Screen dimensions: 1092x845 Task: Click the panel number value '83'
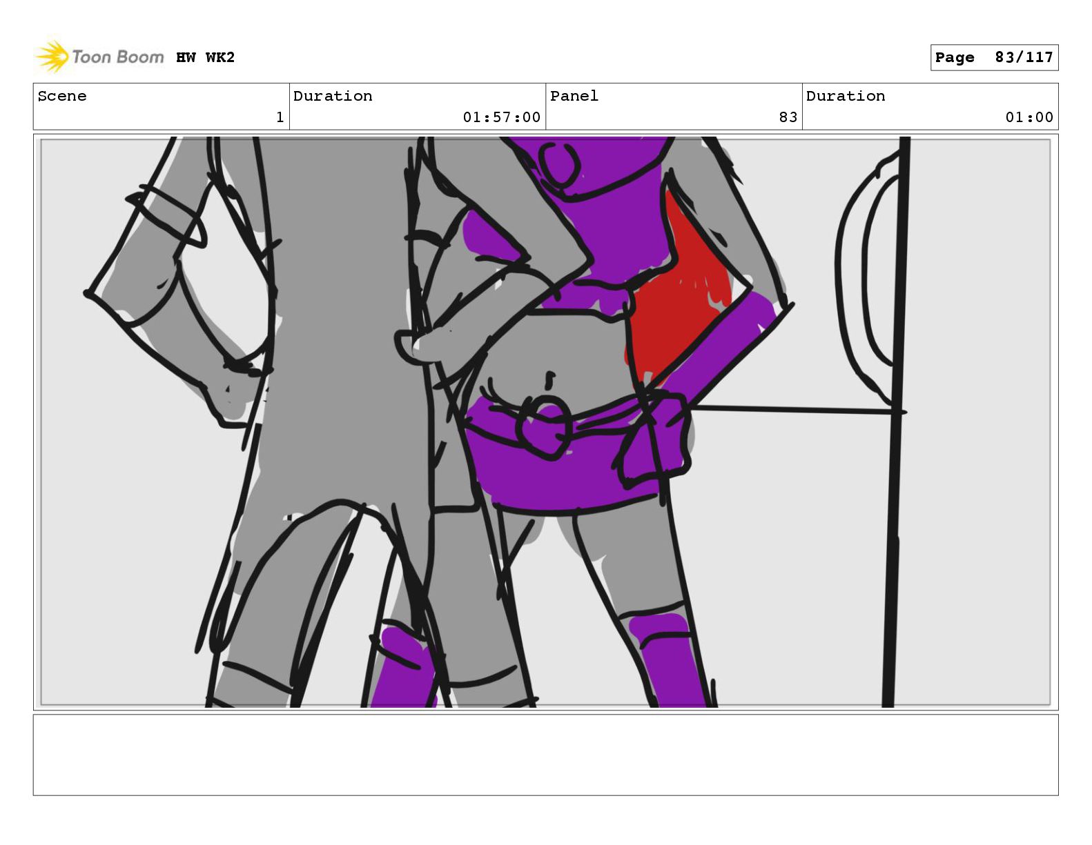point(788,117)
